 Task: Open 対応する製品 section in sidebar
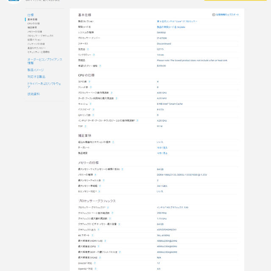point(36,77)
